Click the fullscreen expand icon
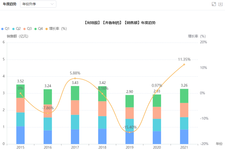The image size is (225, 150). pyautogui.click(x=214, y=4)
